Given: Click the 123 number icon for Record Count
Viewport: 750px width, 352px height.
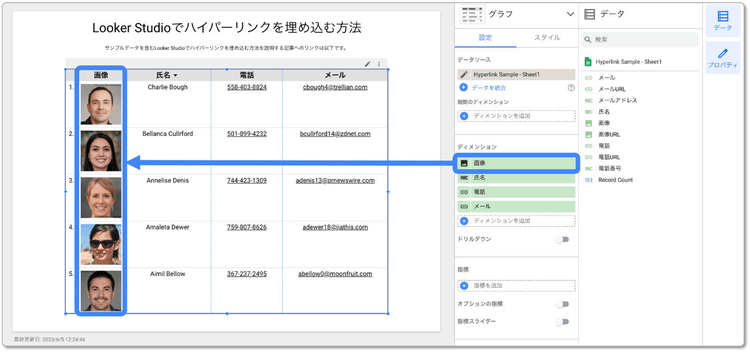Looking at the screenshot, I should (589, 180).
